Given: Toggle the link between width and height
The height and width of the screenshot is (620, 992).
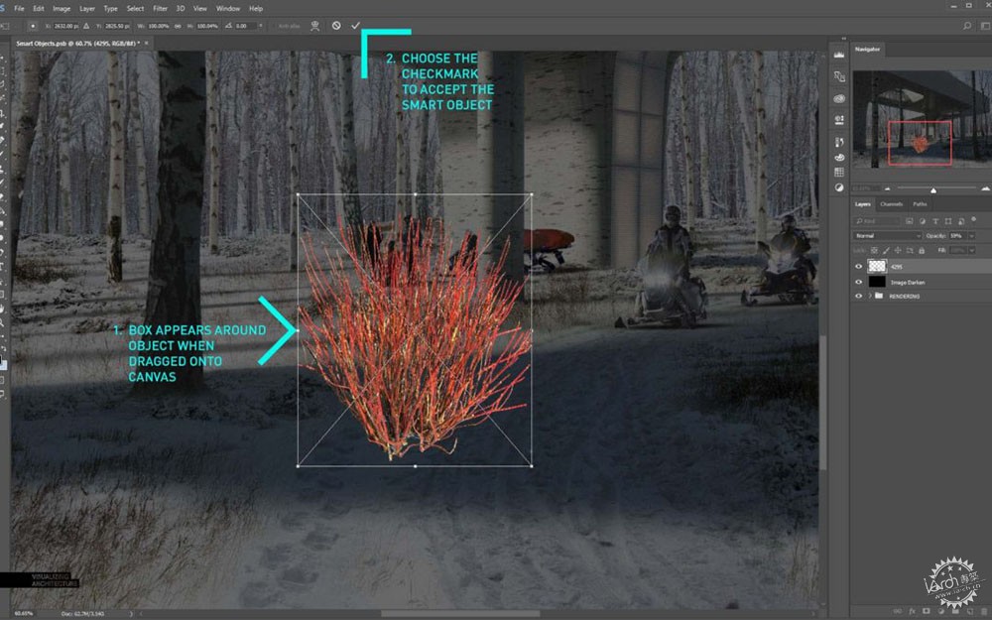Looking at the screenshot, I should point(178,26).
